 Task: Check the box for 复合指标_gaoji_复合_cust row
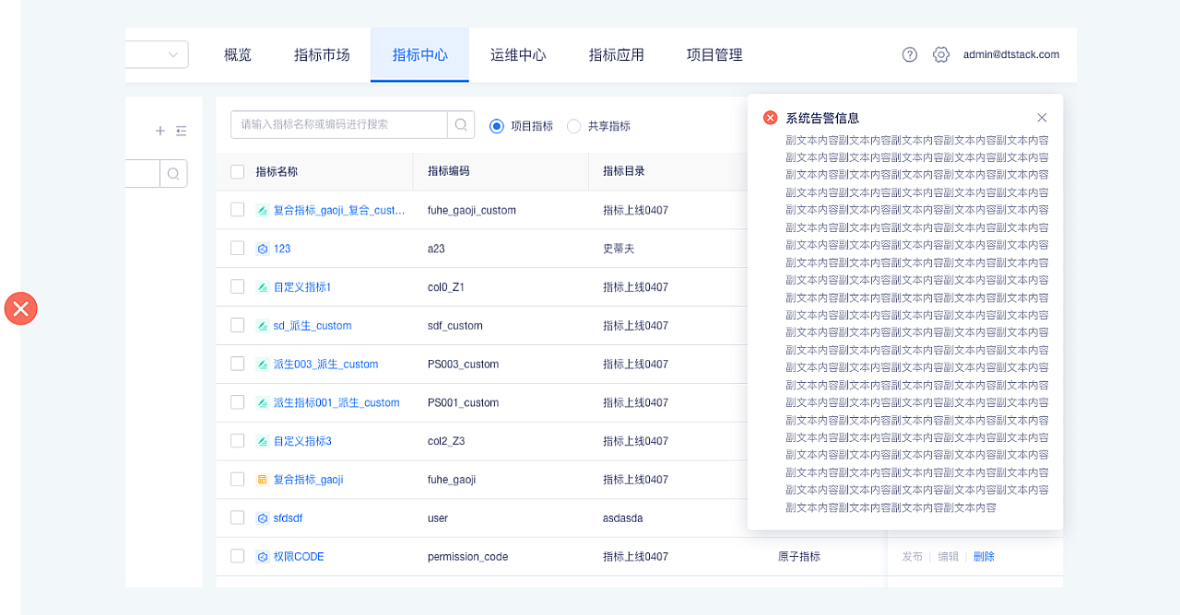tap(238, 210)
